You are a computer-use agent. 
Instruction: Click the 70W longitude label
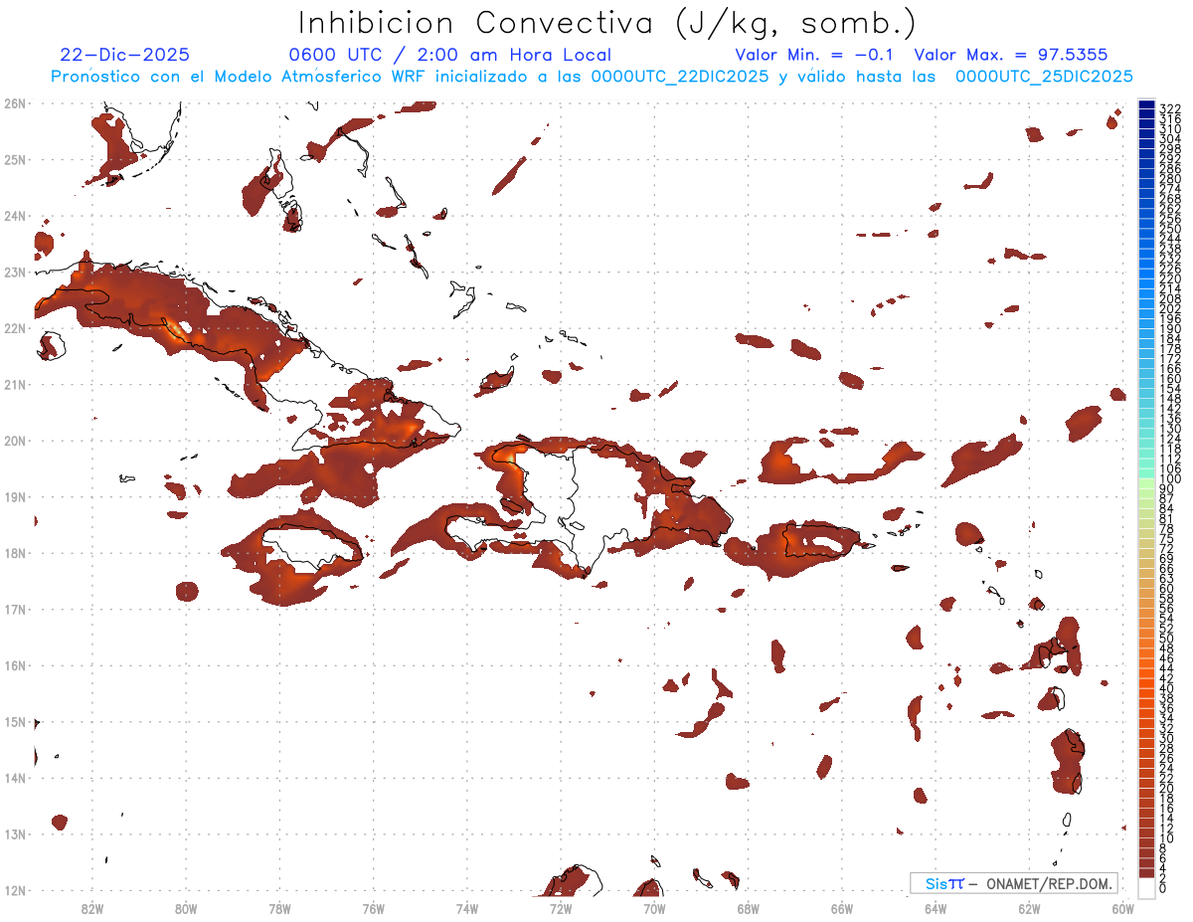point(654,908)
